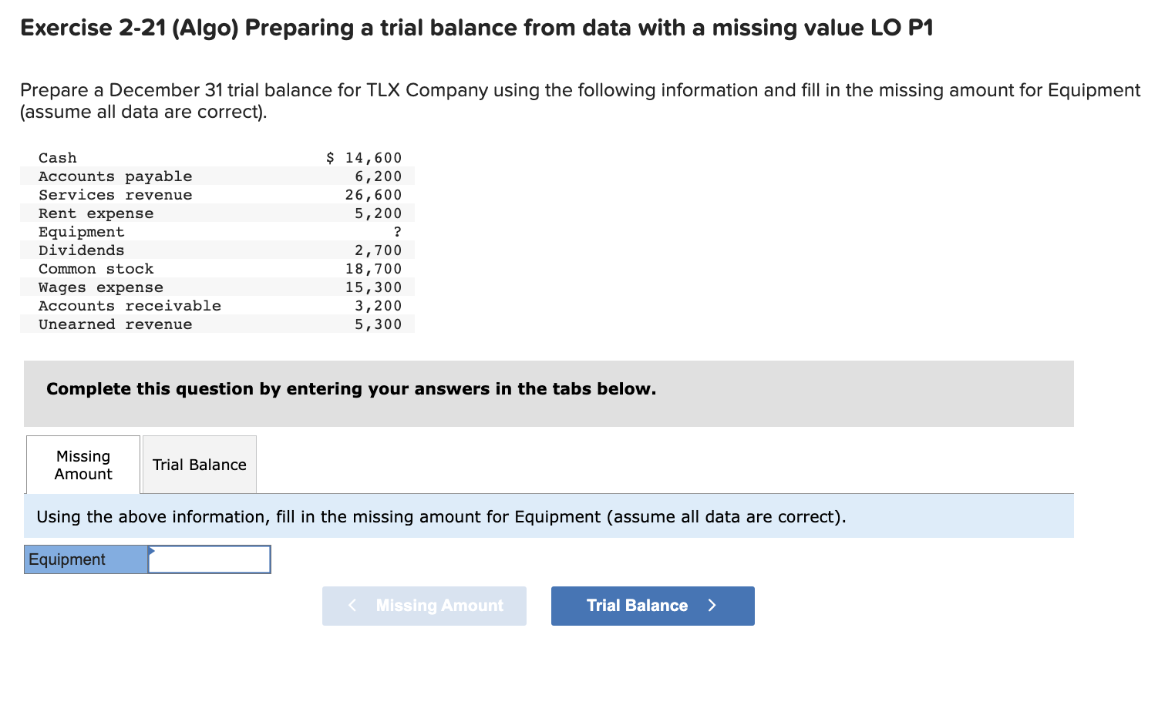
Task: Click the blue arrow marker beside Equipment field
Action: click(x=152, y=553)
